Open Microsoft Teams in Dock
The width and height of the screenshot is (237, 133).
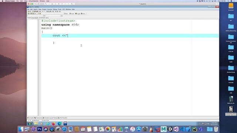pyautogui.click(x=201, y=129)
